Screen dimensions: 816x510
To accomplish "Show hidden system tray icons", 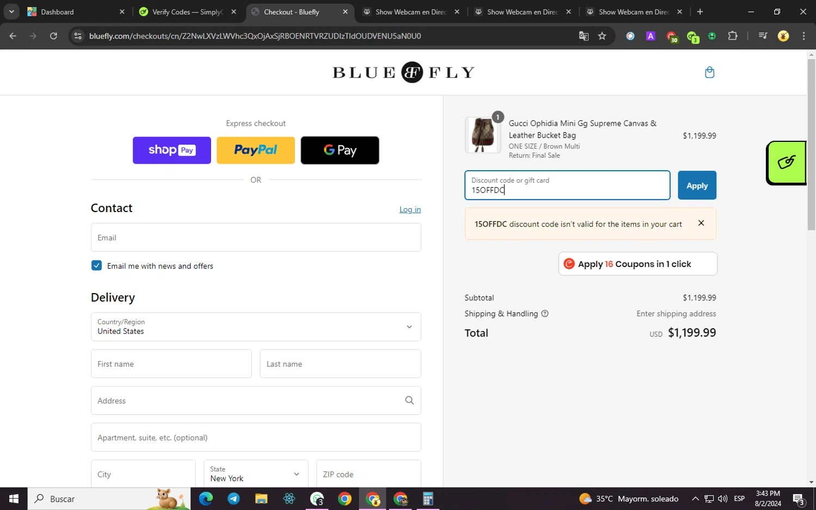I will [695, 499].
